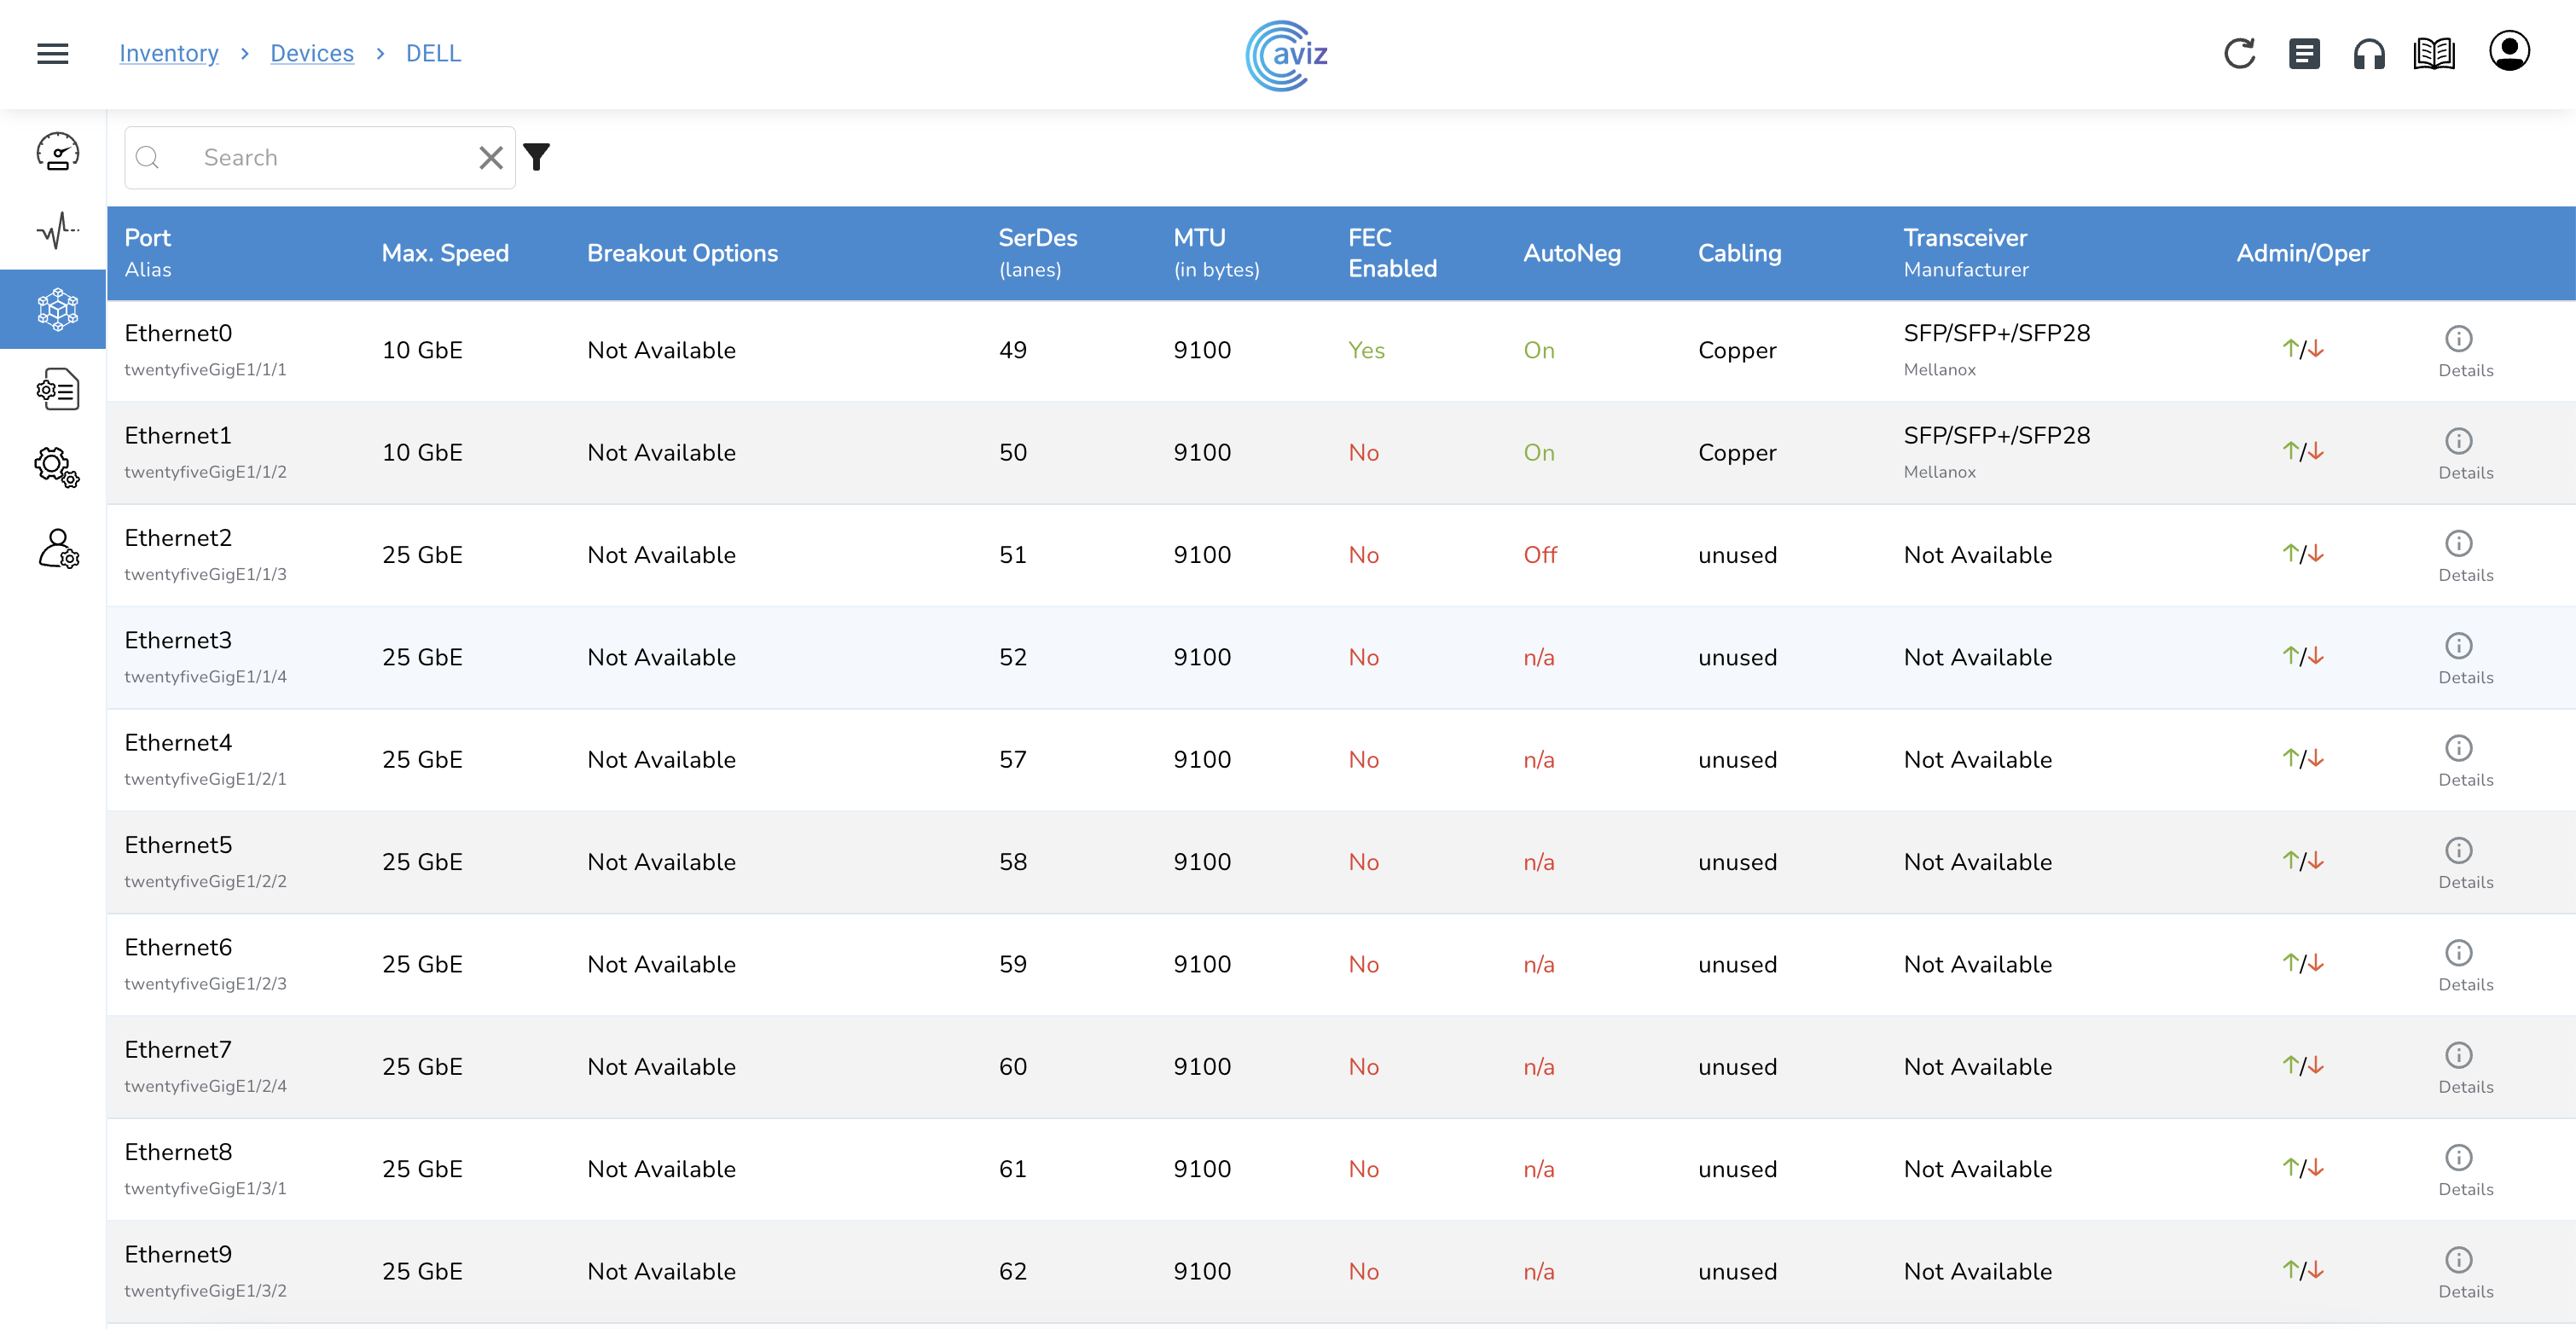Viewport: 2576px width, 1329px height.
Task: Clear the search field with X
Action: 490,157
